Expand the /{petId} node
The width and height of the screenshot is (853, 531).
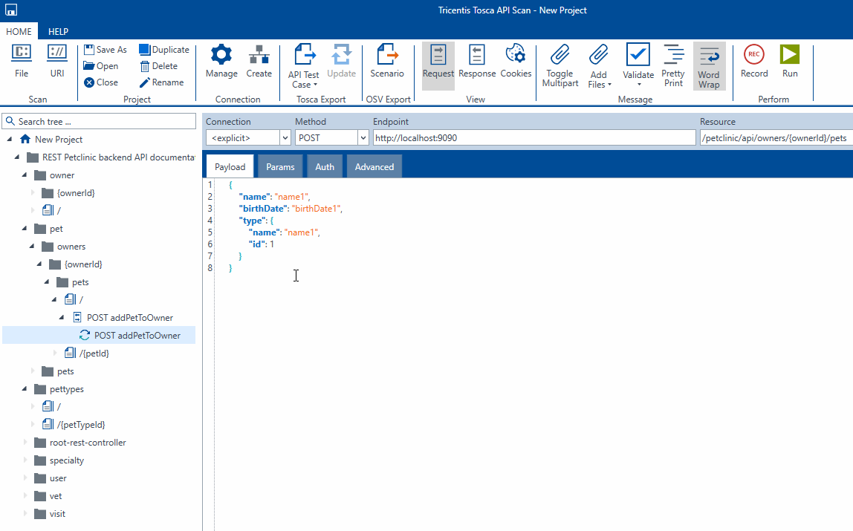(x=55, y=354)
